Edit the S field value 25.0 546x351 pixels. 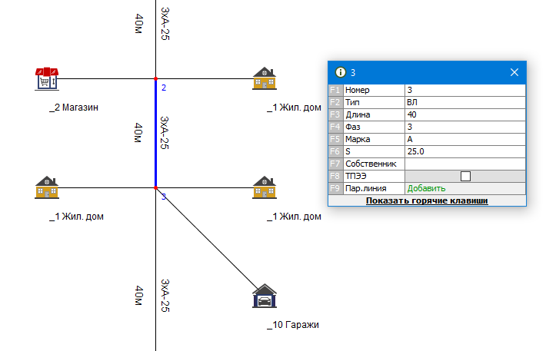[x=465, y=151]
